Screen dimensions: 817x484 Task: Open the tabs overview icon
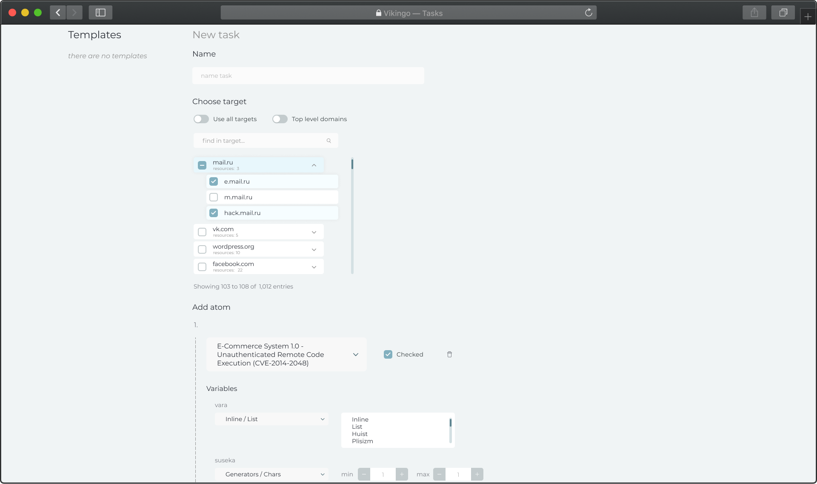[783, 12]
